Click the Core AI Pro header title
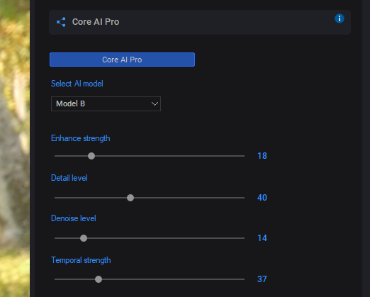Screen dimensions: 370x297 (x=96, y=22)
